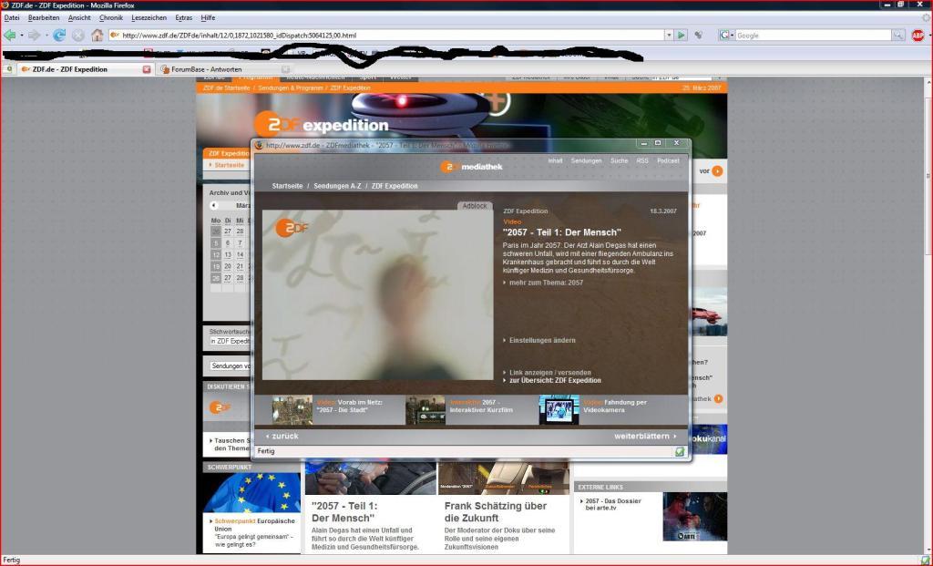This screenshot has width=933, height=566.
Task: Click the Adblock tab above the video
Action: click(475, 206)
